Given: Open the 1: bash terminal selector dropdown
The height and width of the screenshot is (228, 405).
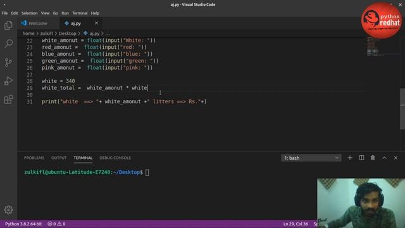Looking at the screenshot, I should [x=311, y=158].
